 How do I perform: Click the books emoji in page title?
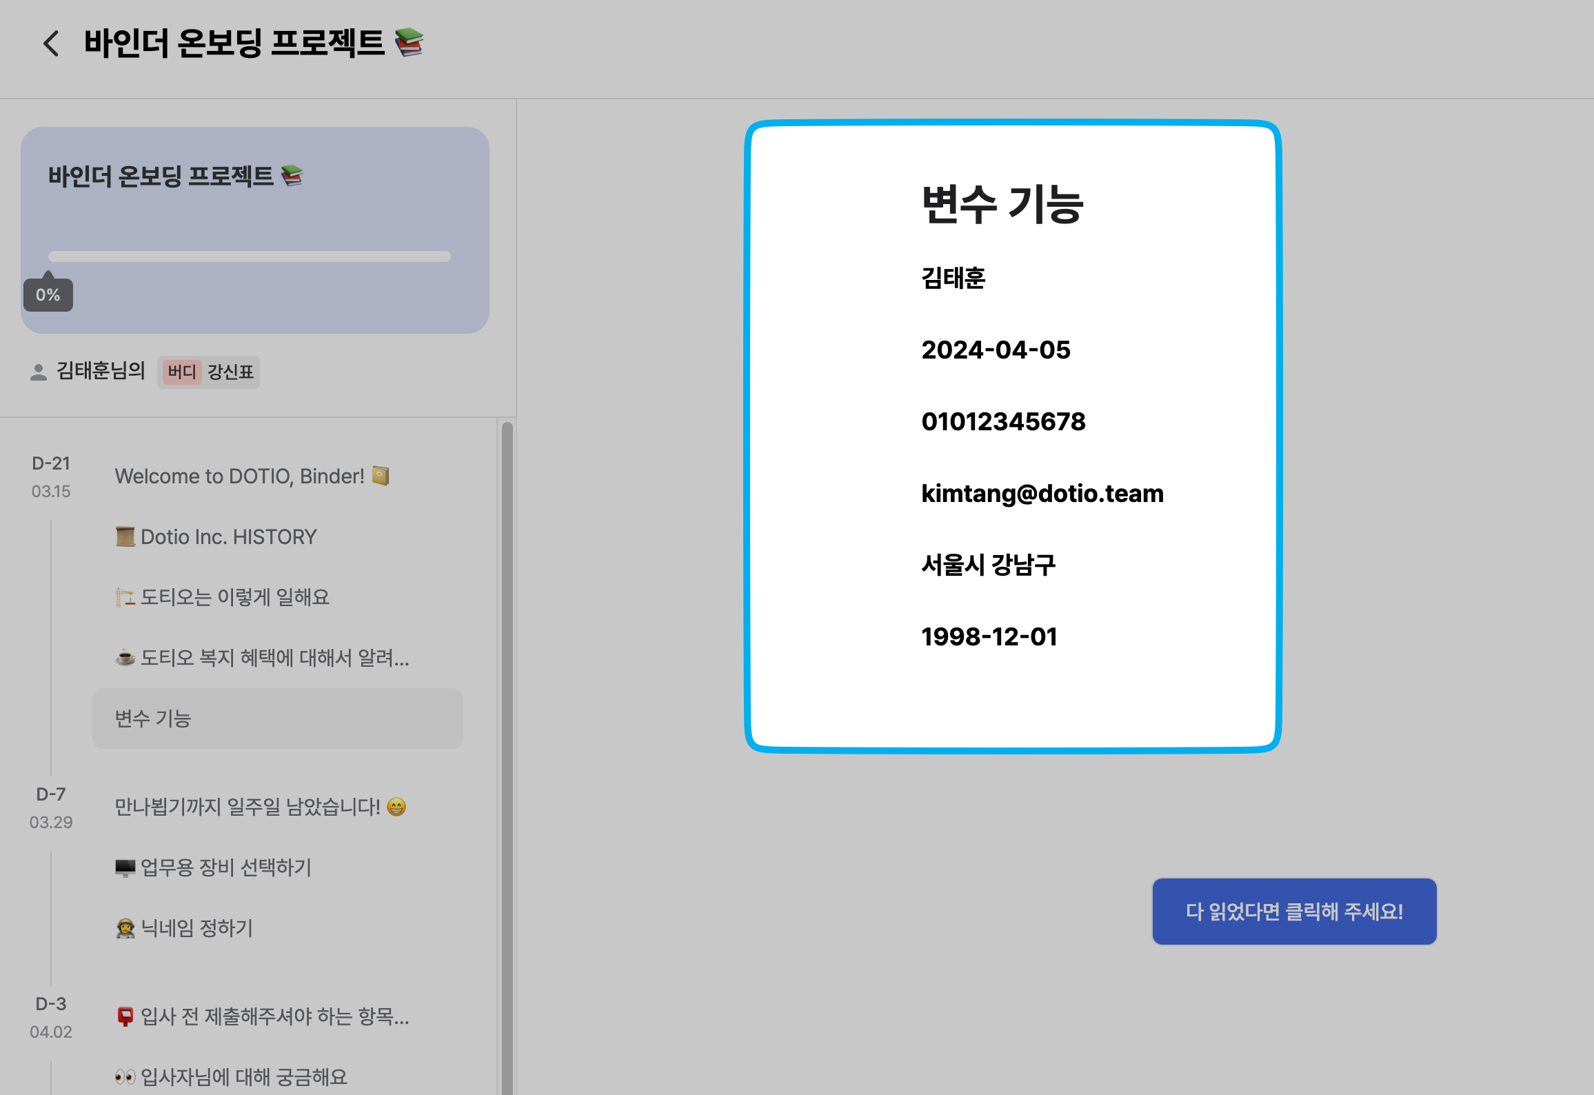coord(409,43)
